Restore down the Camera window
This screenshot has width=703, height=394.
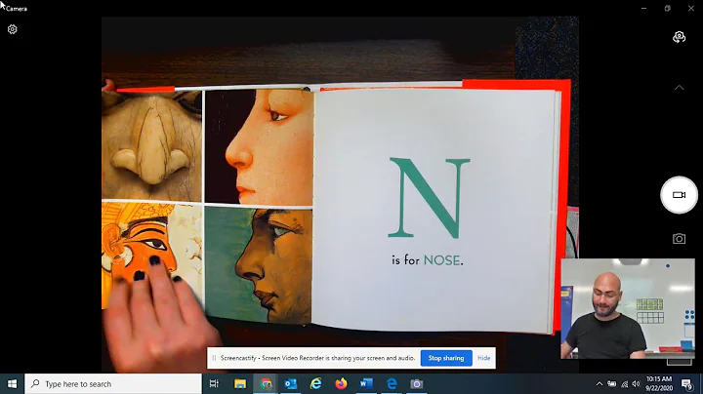point(668,8)
